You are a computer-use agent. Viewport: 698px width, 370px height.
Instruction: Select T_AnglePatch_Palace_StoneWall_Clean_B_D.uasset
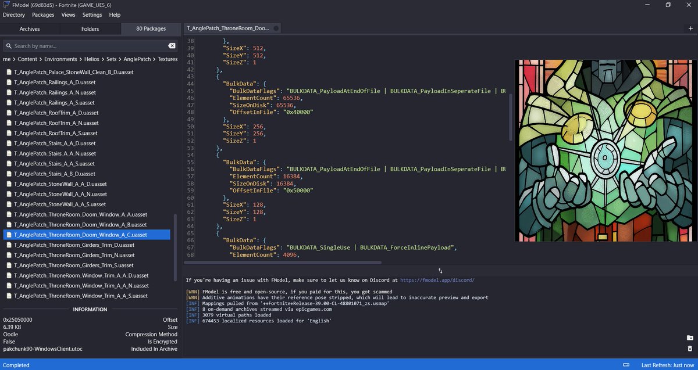(87, 72)
